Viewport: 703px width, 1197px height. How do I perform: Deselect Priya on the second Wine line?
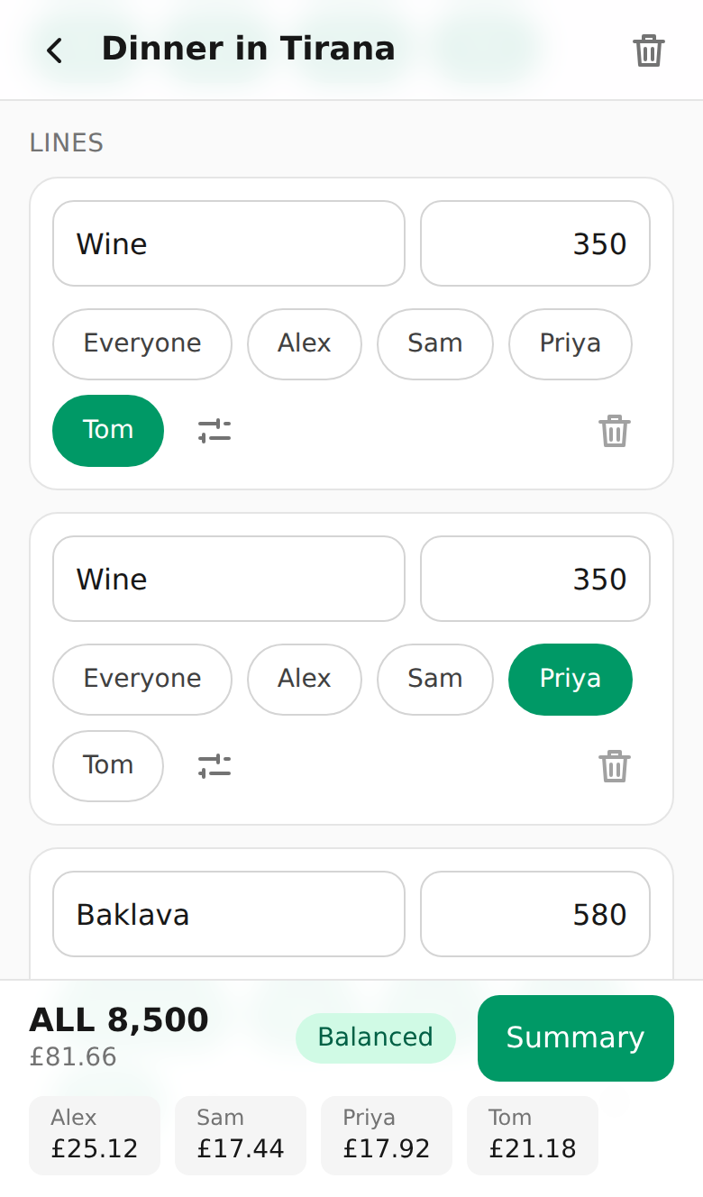(571, 680)
